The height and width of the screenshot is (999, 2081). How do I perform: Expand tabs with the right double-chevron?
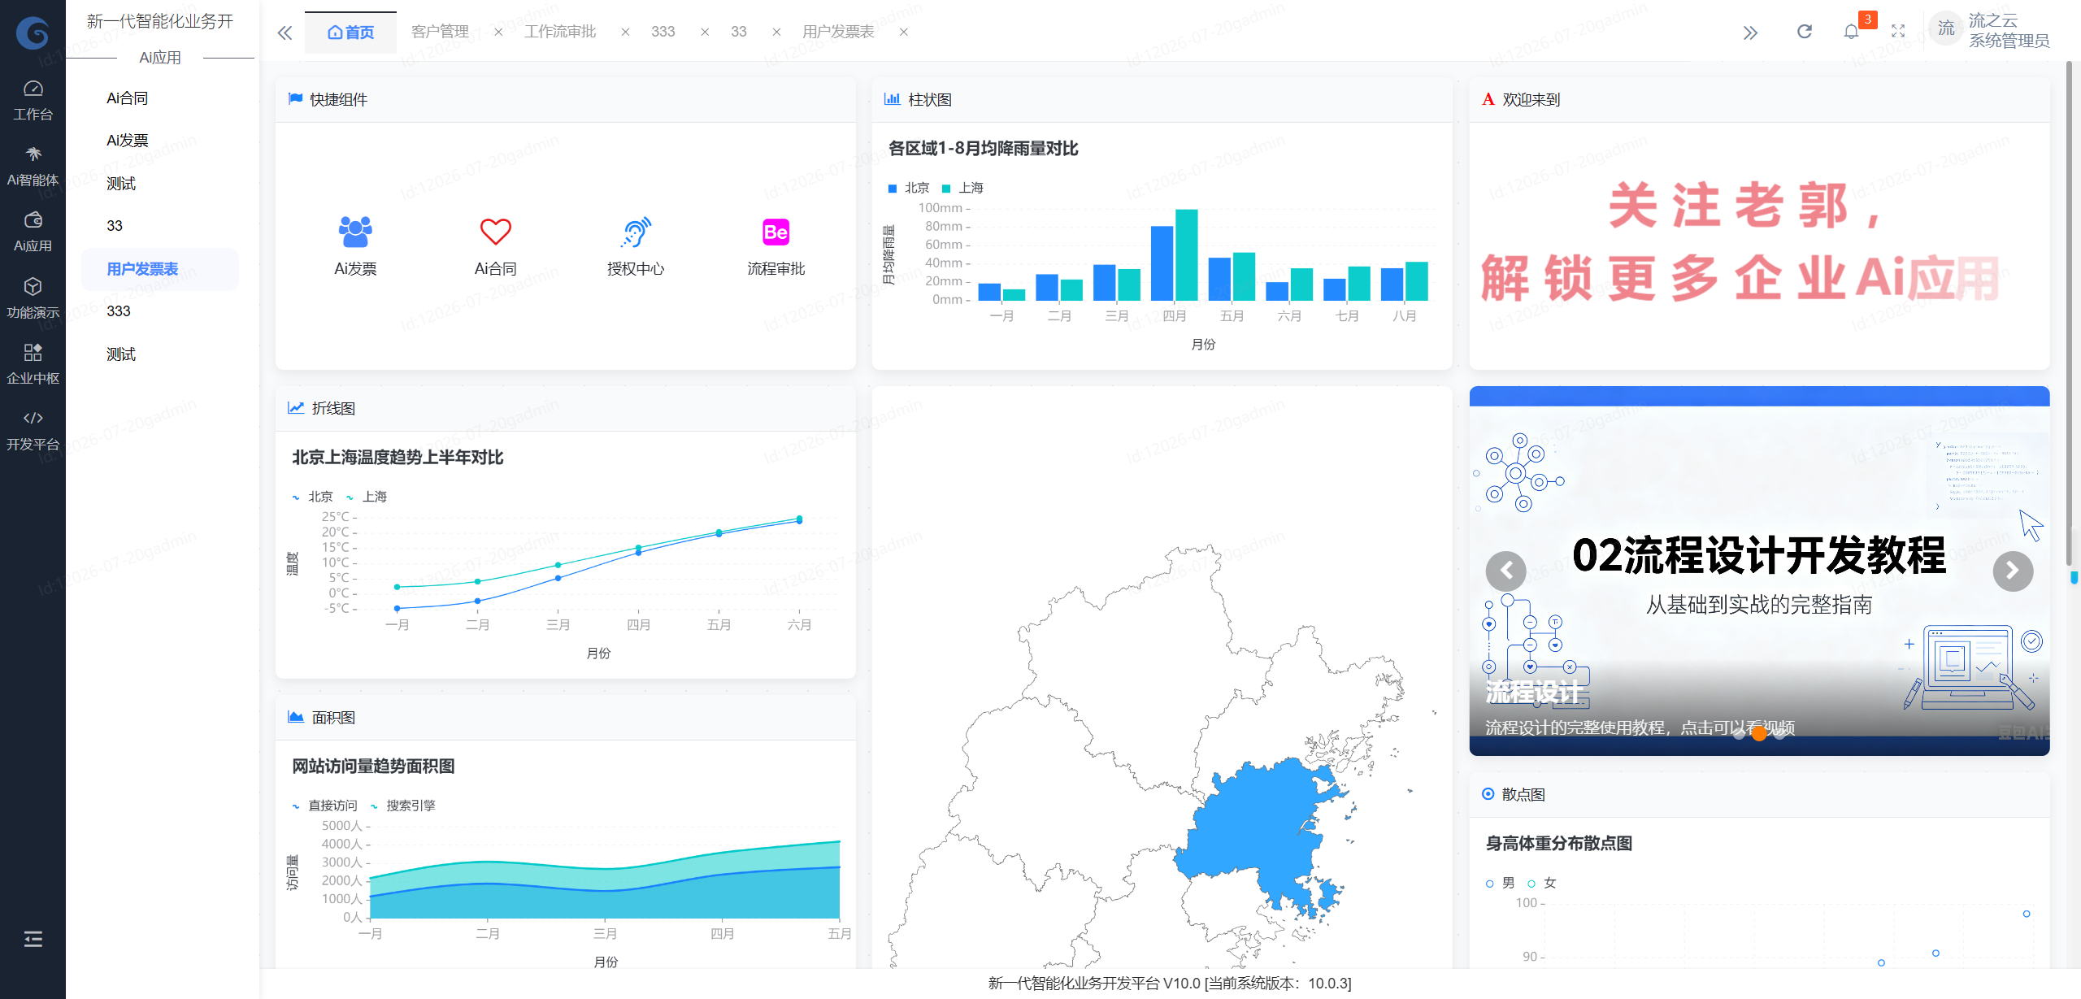tap(1750, 33)
